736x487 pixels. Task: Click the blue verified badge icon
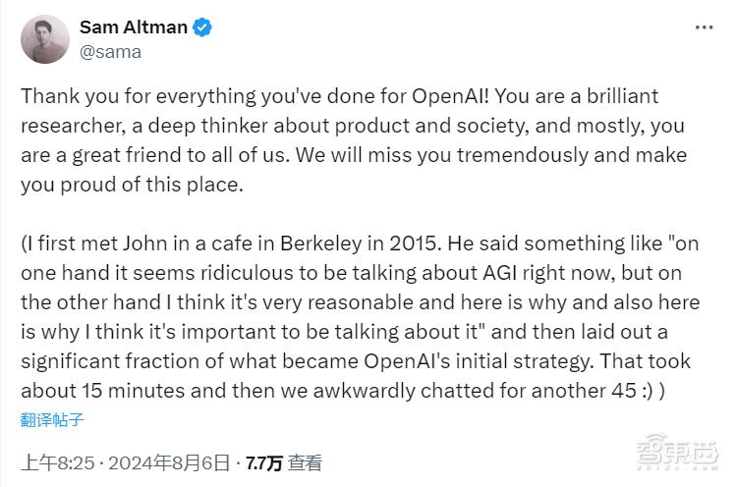pos(201,27)
